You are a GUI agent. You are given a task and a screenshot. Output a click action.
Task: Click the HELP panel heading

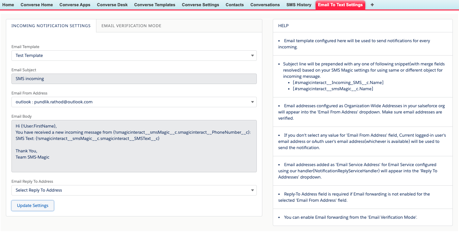(x=283, y=26)
